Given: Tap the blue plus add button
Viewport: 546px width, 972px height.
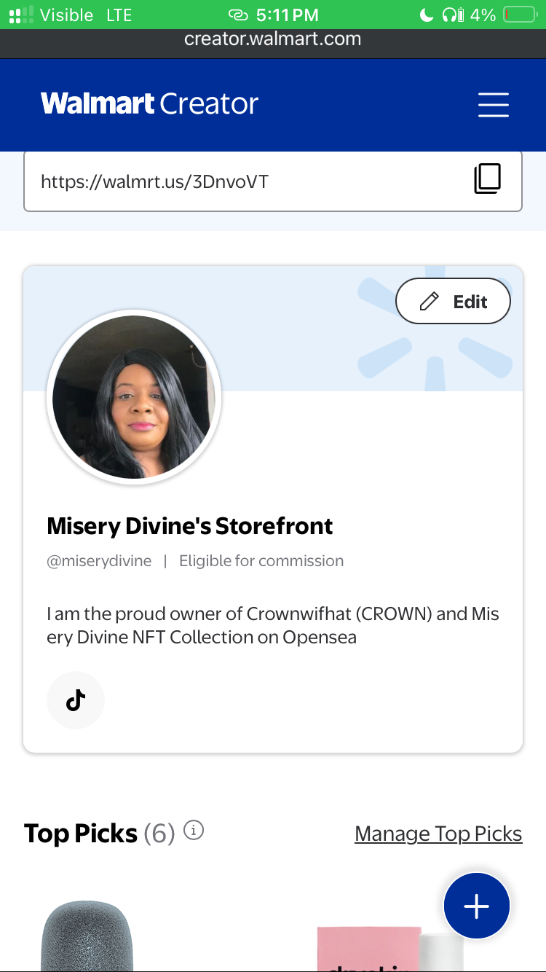Looking at the screenshot, I should tap(477, 906).
